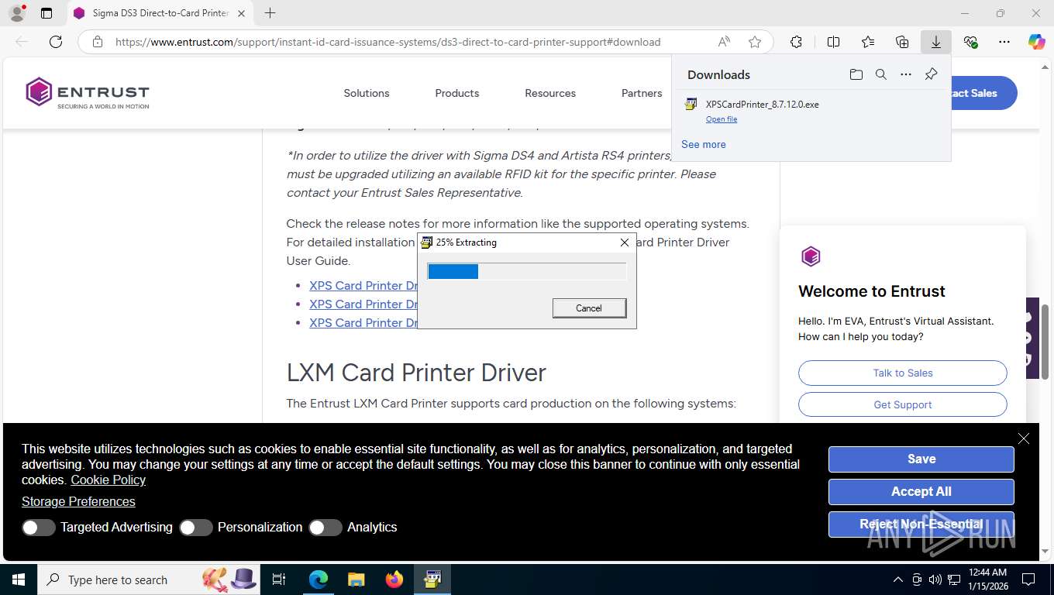The width and height of the screenshot is (1054, 595).
Task: Launch Firefox from taskbar
Action: [x=394, y=580]
